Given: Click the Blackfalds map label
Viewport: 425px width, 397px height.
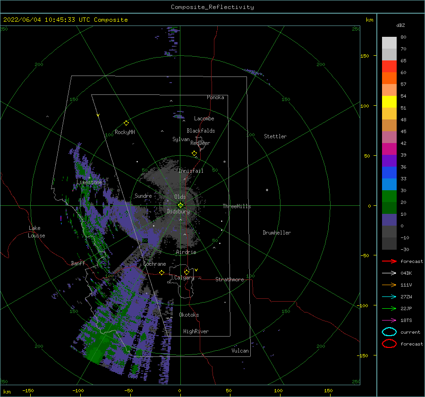Looking at the screenshot, I should point(201,131).
